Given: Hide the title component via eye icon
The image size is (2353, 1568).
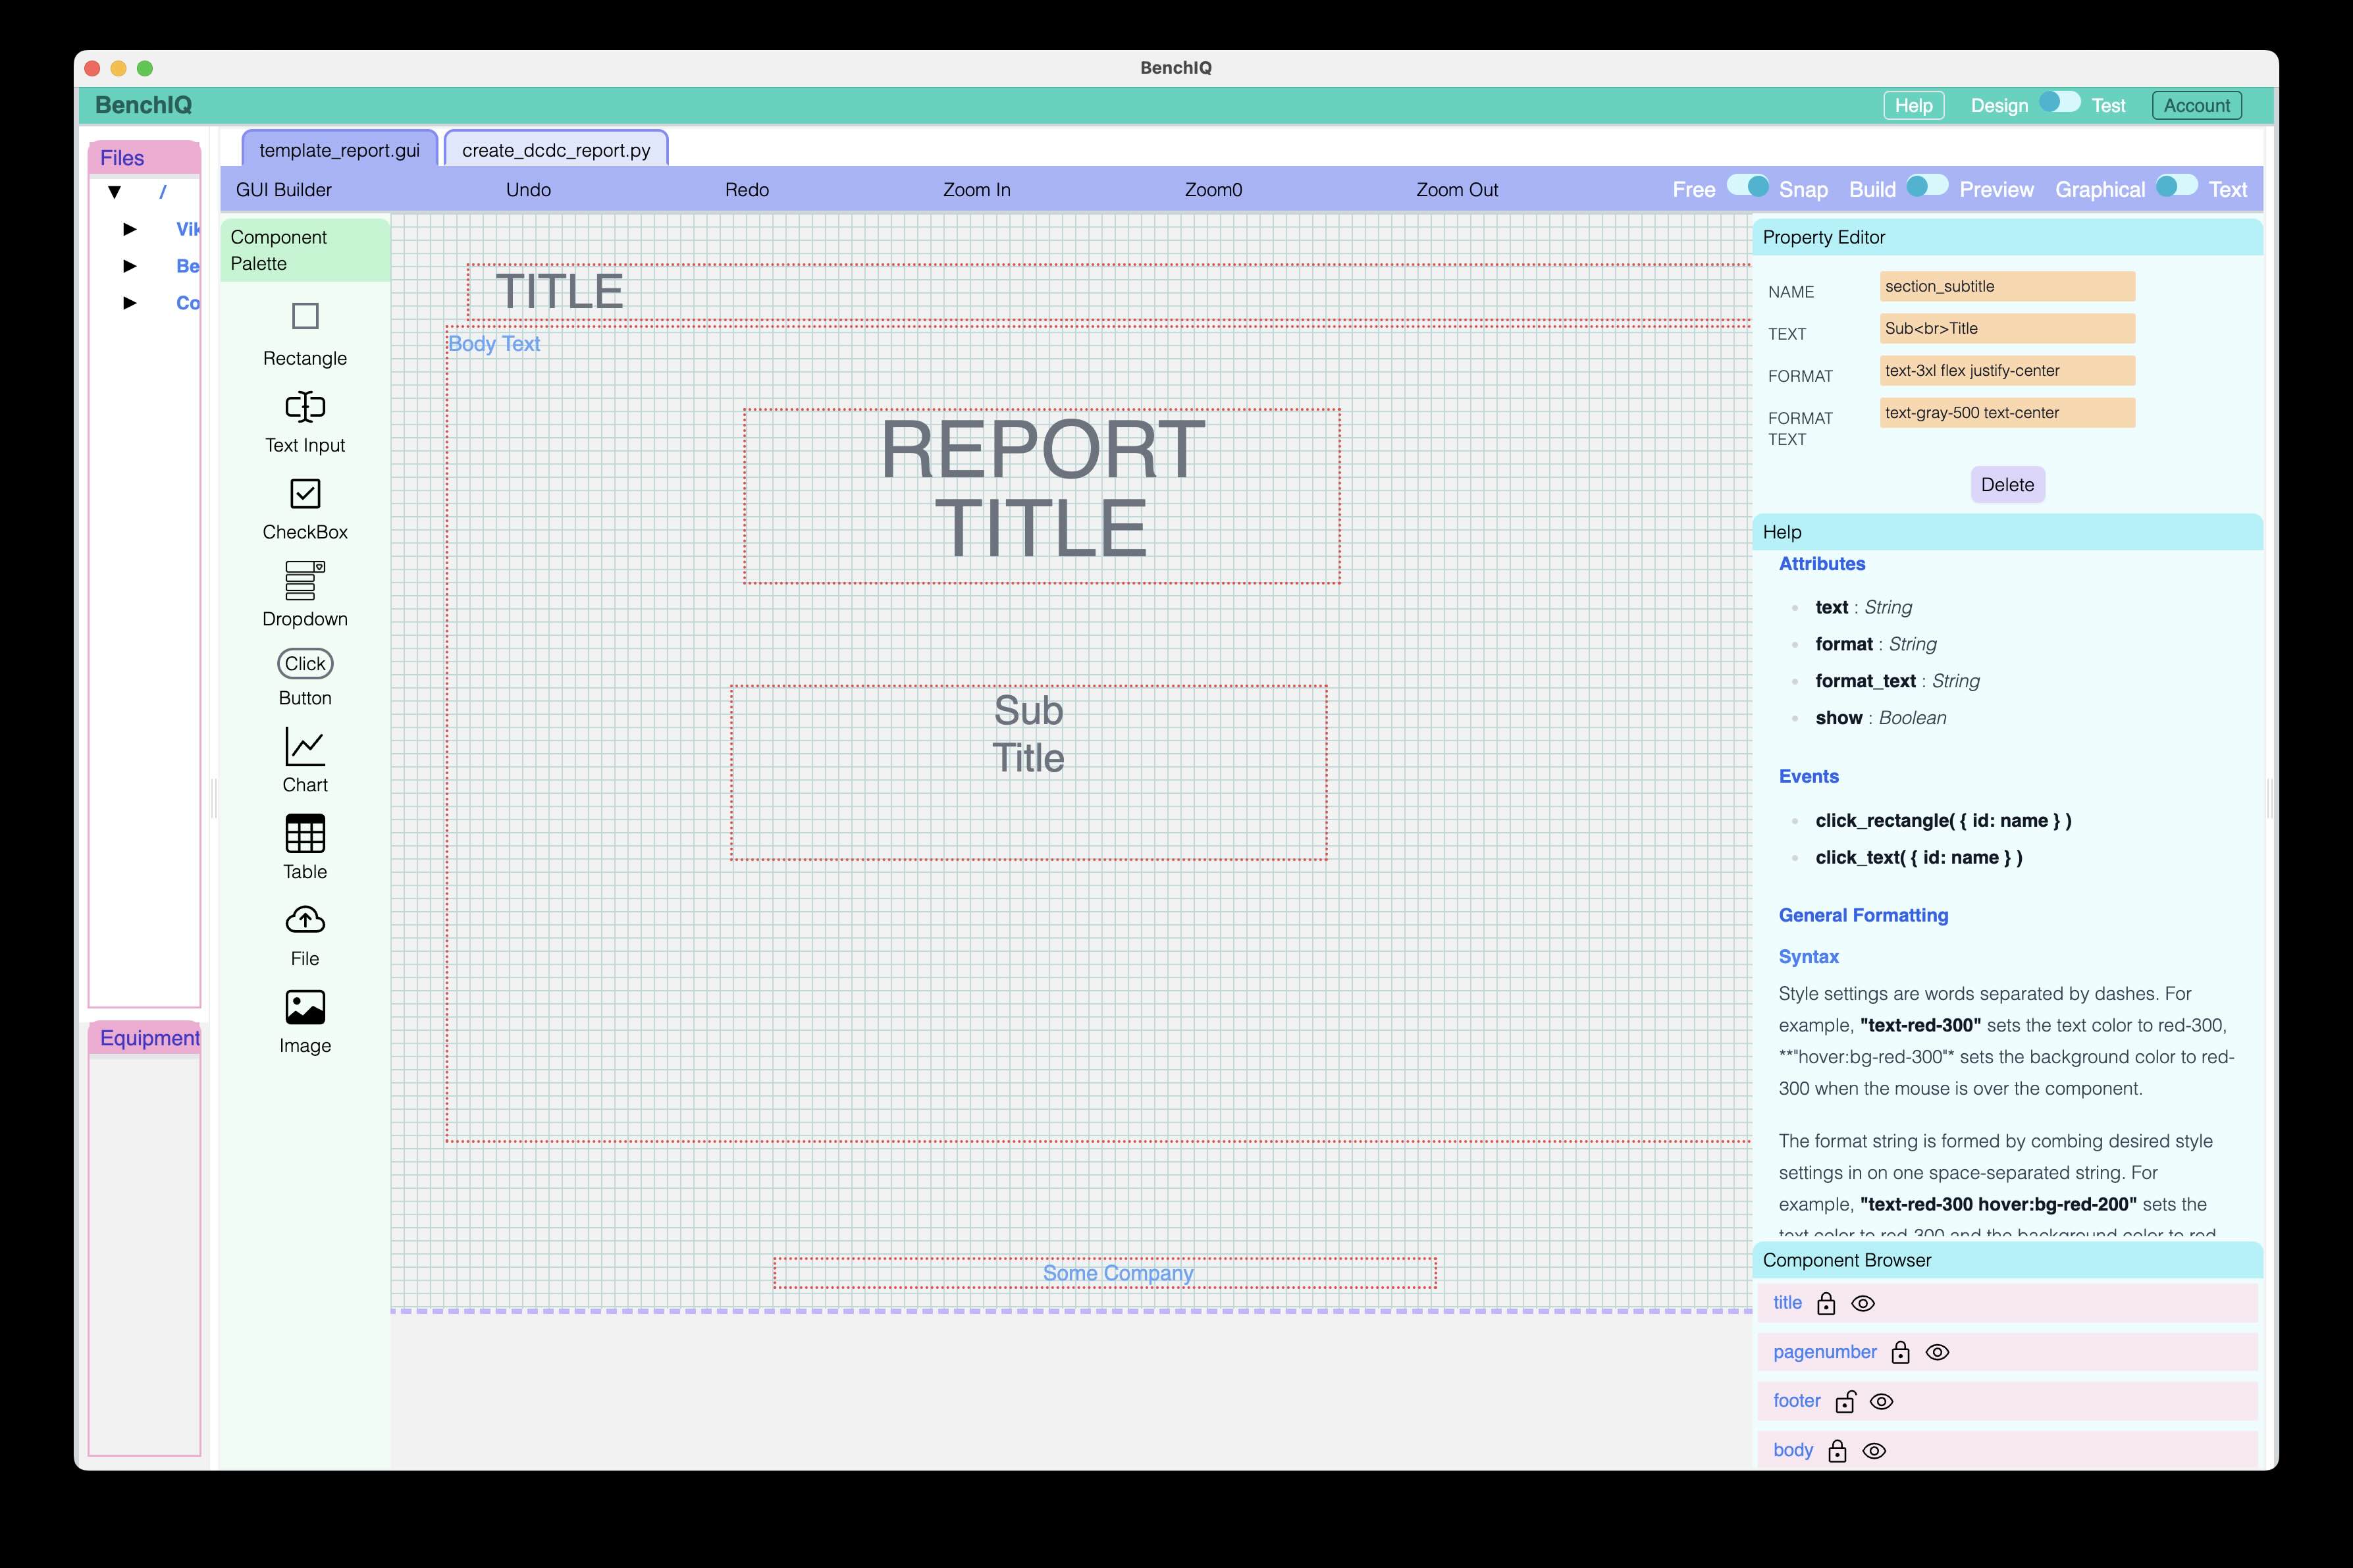Looking at the screenshot, I should [x=1862, y=1304].
